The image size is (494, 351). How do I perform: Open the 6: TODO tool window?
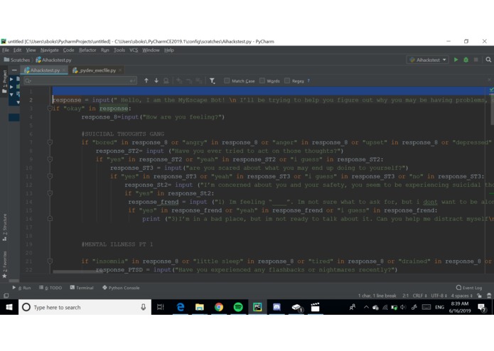coord(50,288)
